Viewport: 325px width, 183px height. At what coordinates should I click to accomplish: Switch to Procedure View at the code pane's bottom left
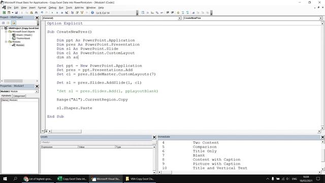click(43, 131)
